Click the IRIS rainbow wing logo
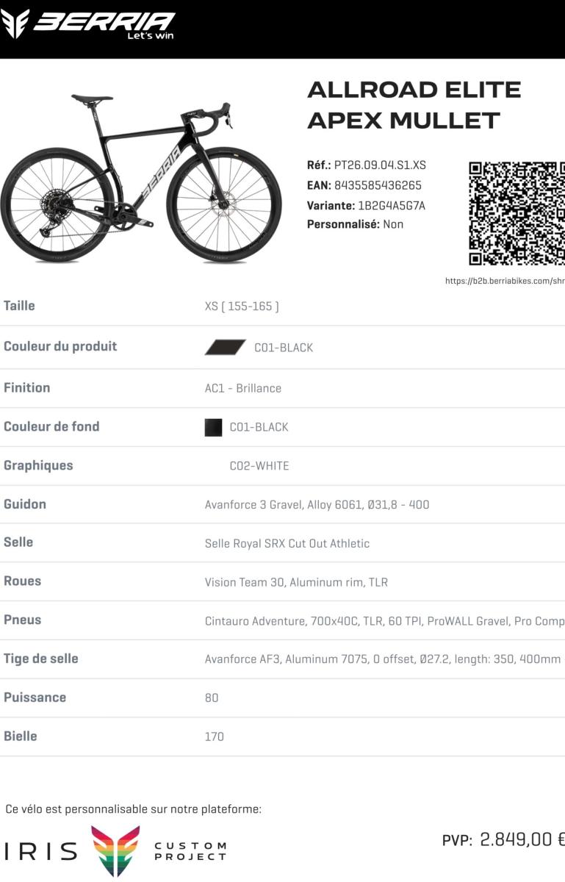The height and width of the screenshot is (882, 565). click(x=115, y=851)
